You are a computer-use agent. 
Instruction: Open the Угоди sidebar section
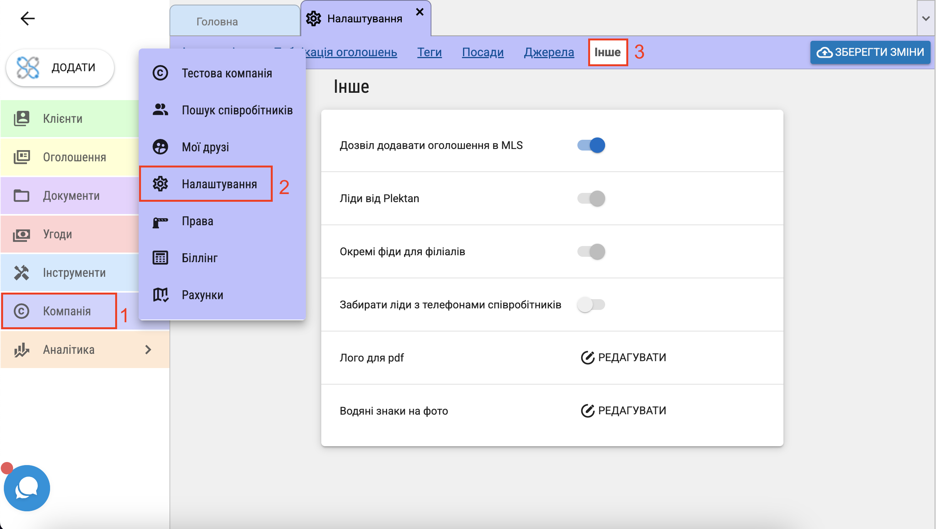tap(70, 234)
